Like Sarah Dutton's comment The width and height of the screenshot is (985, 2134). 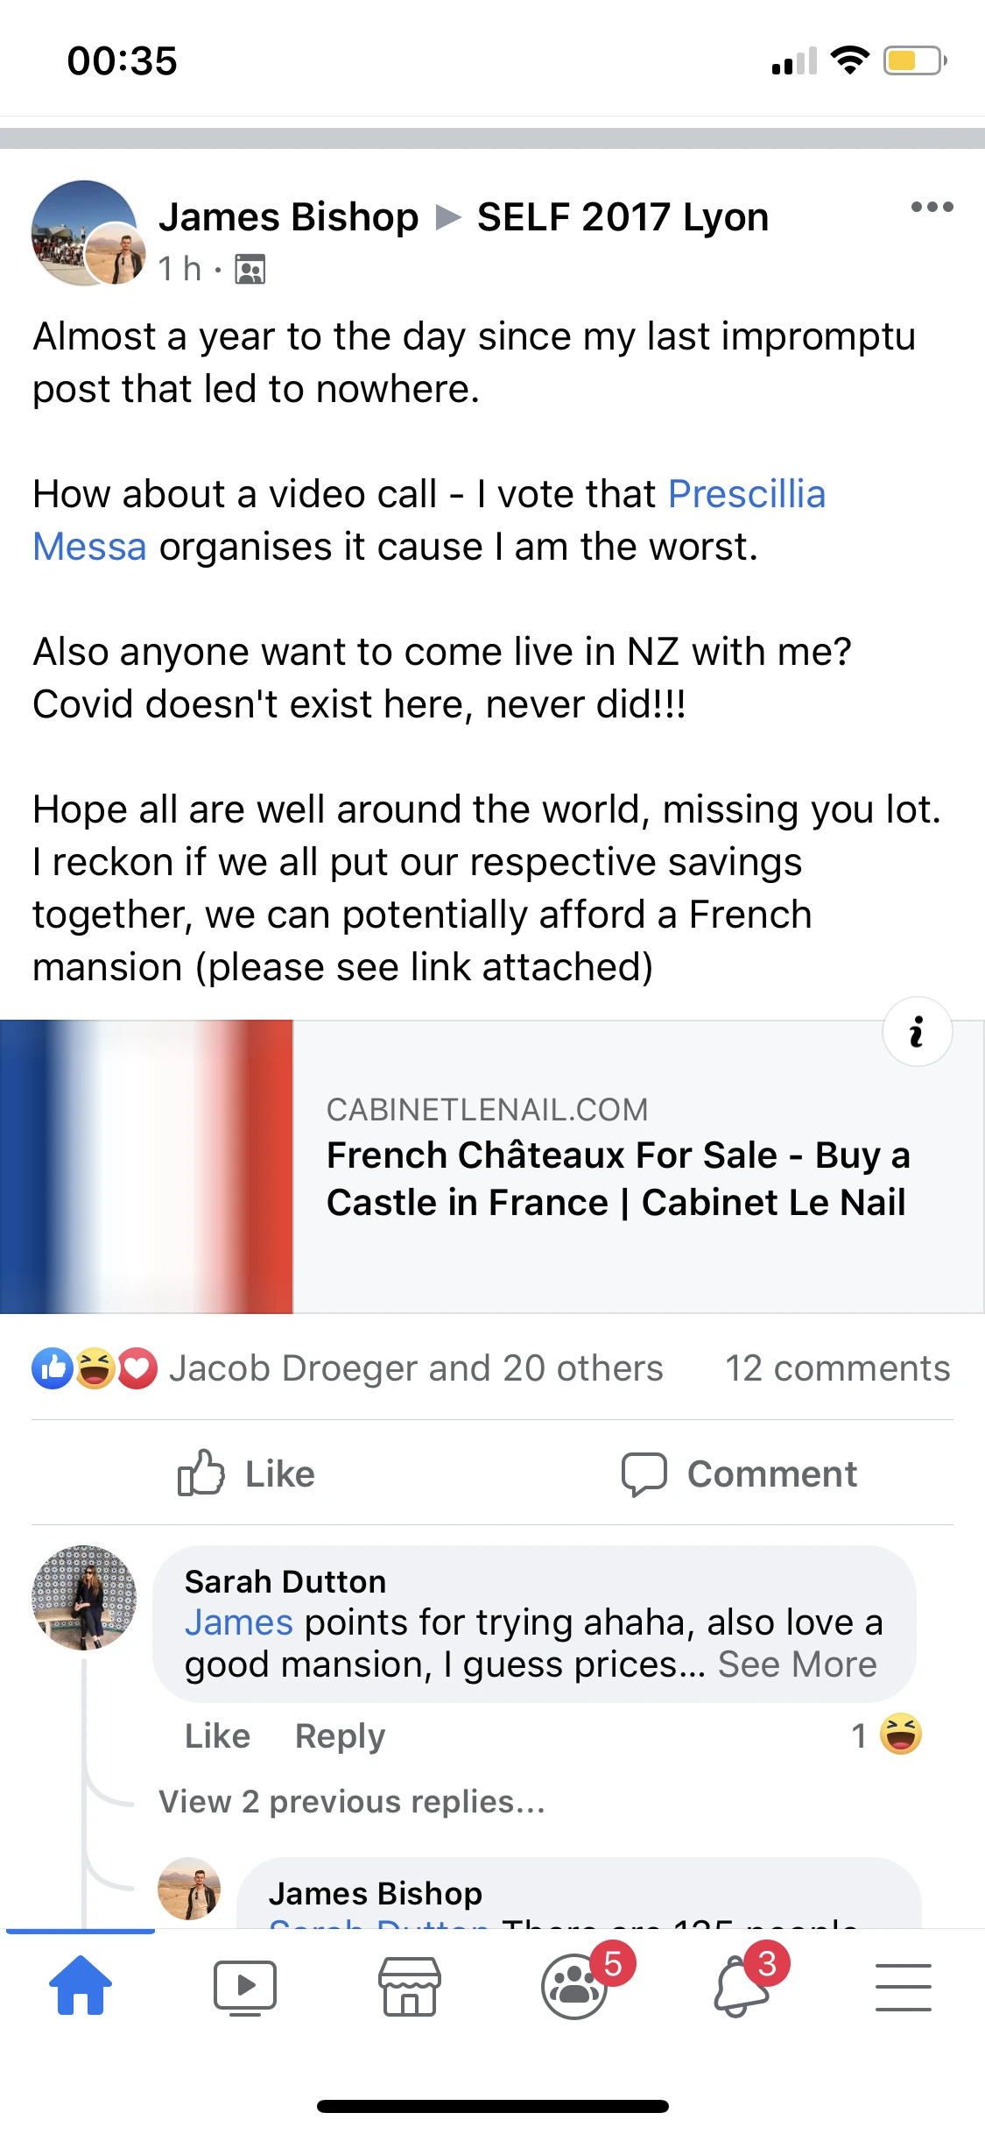(217, 1735)
